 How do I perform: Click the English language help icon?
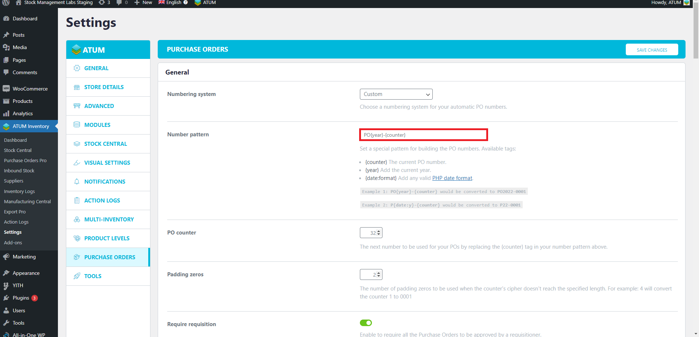[185, 3]
